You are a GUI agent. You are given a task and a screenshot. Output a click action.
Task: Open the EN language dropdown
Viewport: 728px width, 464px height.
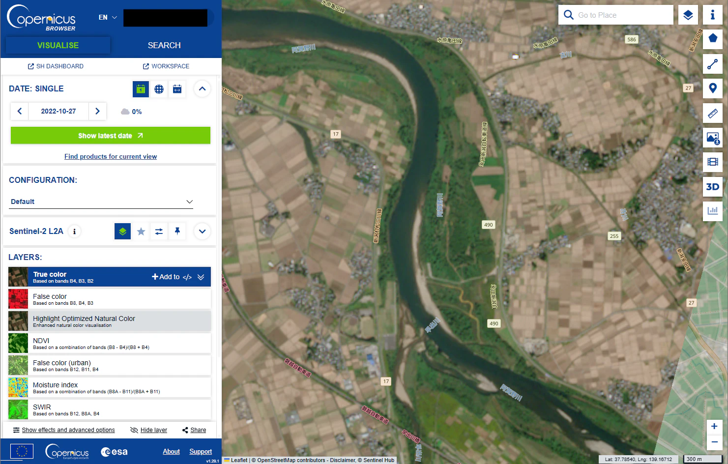point(108,17)
